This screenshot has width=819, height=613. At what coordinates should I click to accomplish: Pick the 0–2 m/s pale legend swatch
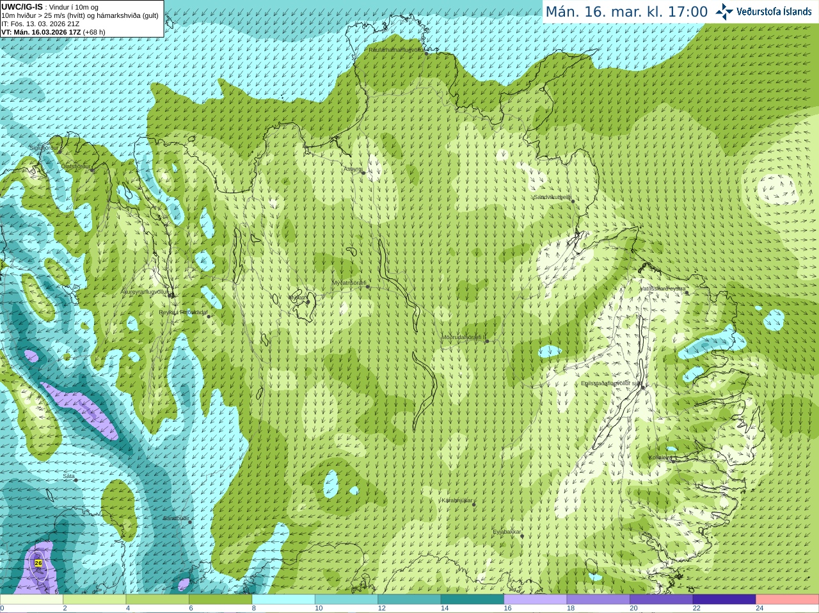[31, 600]
